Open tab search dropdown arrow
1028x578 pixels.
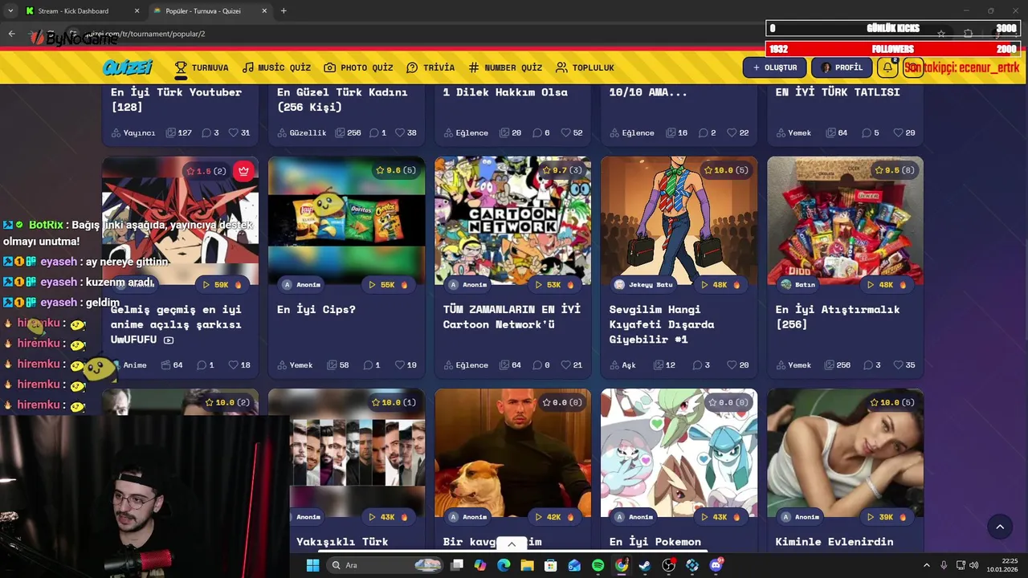10,11
